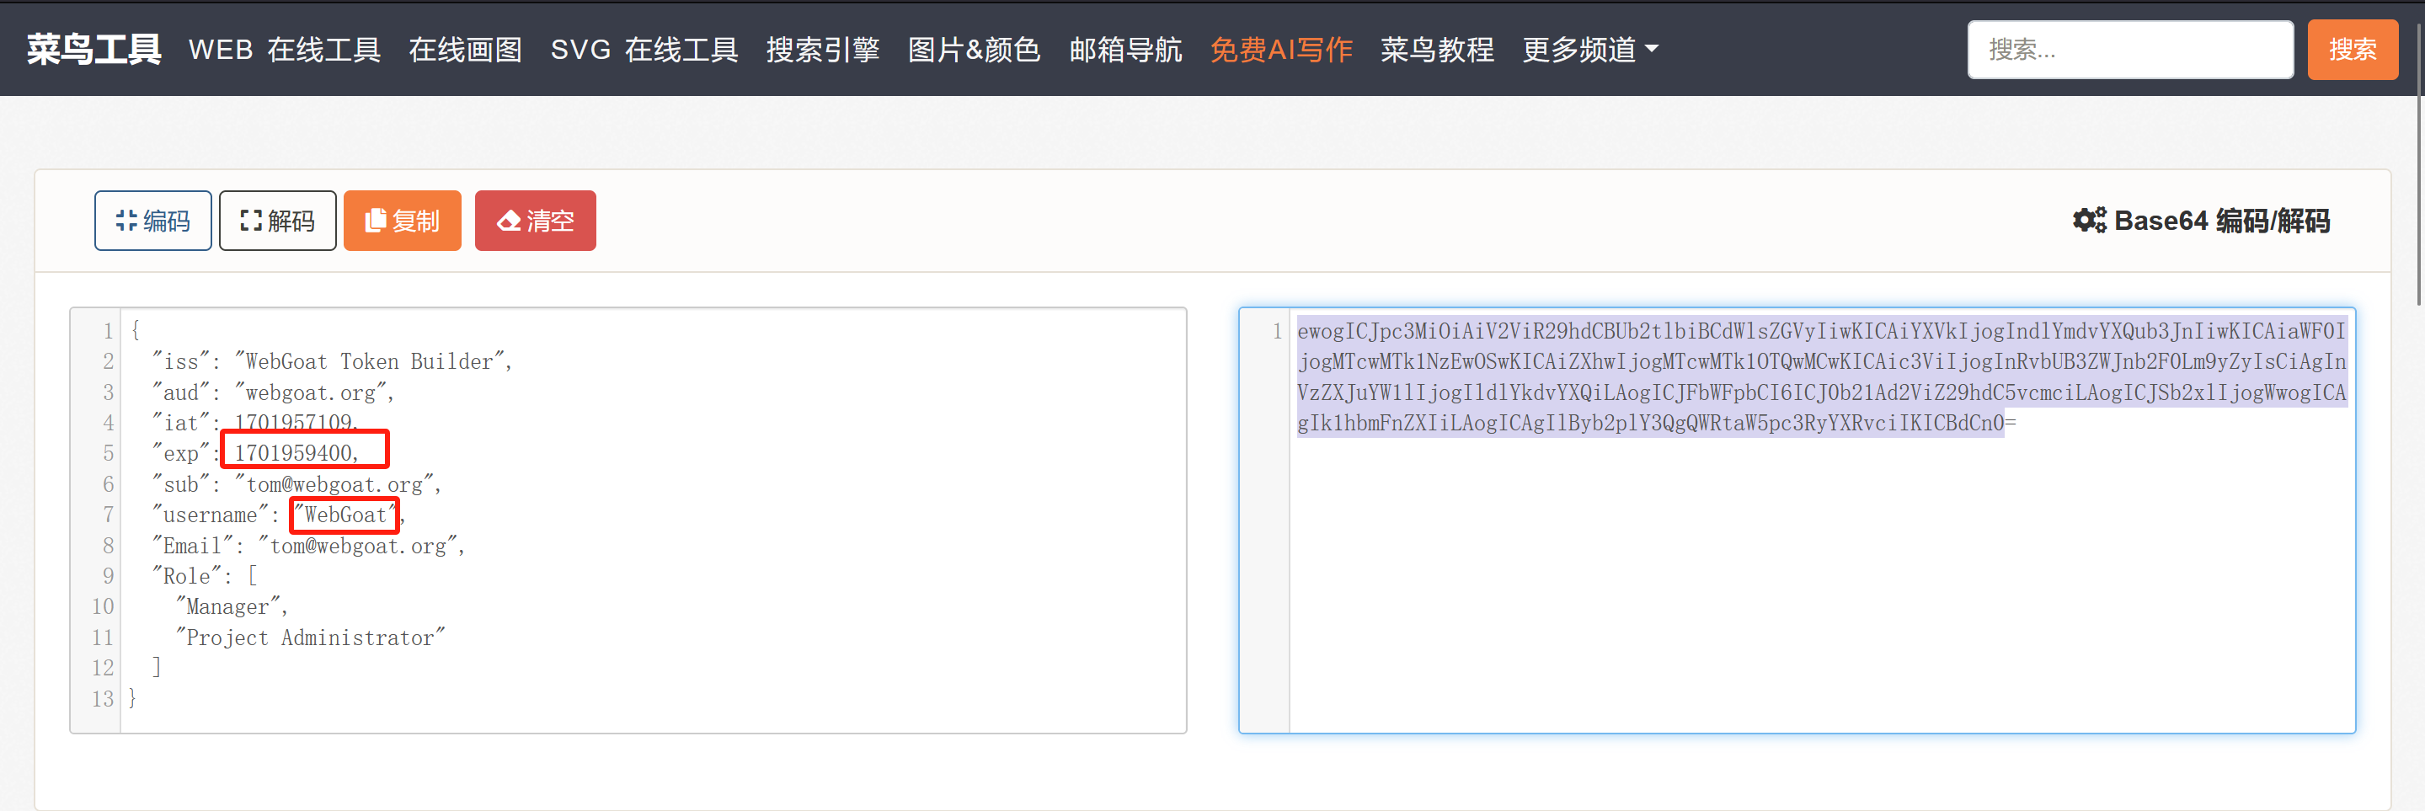Click the copy icon in 复制 button
This screenshot has width=2425, height=811.
[375, 221]
